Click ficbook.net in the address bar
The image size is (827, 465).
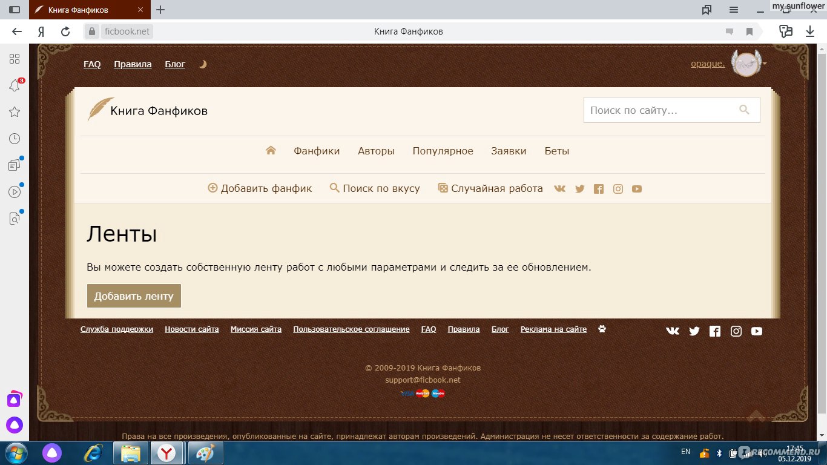(x=126, y=31)
